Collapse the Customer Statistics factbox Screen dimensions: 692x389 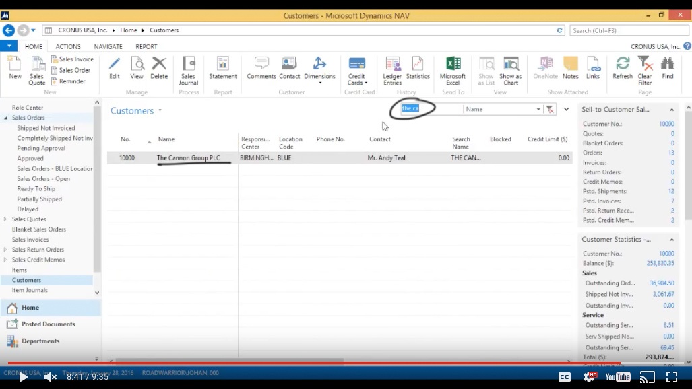tap(672, 240)
